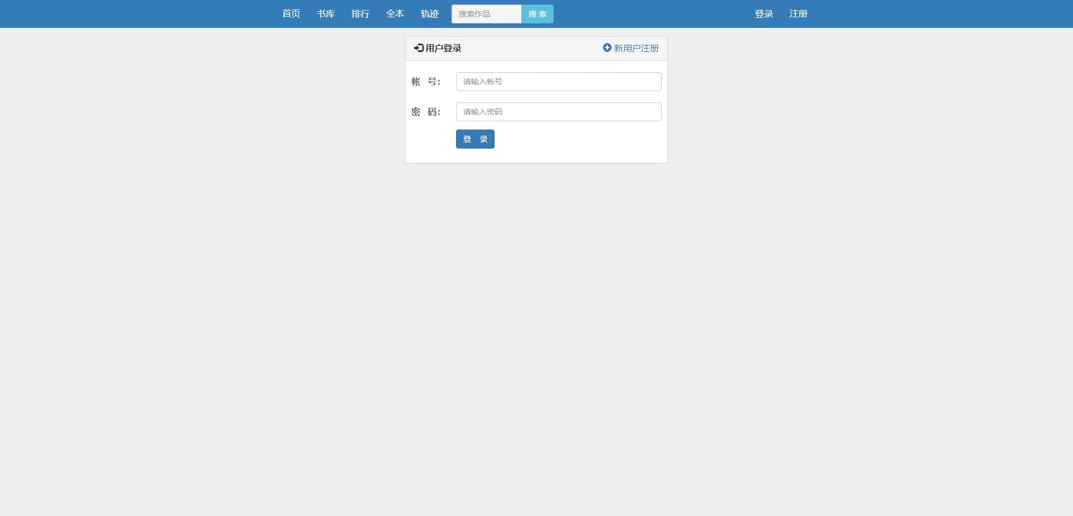
Task: Submit the form with the 登 录 button
Action: tap(475, 139)
